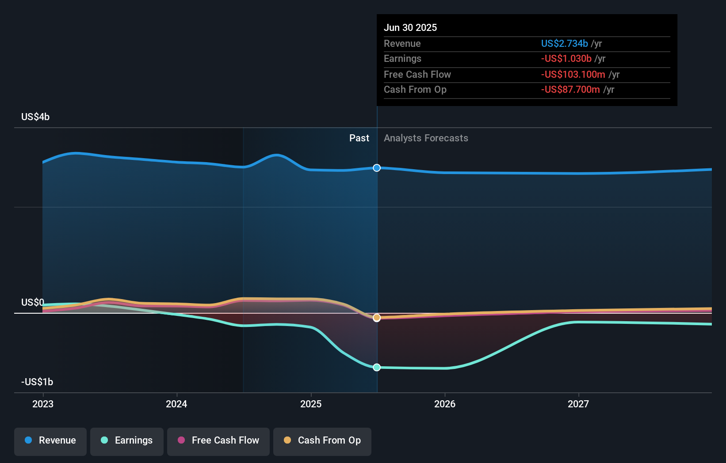The width and height of the screenshot is (726, 463).
Task: Click the Revenue legend dot icon
Action: [x=28, y=440]
